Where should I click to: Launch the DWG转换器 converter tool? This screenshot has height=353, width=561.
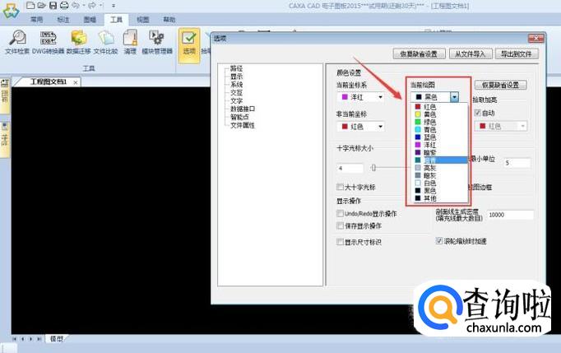(48, 42)
